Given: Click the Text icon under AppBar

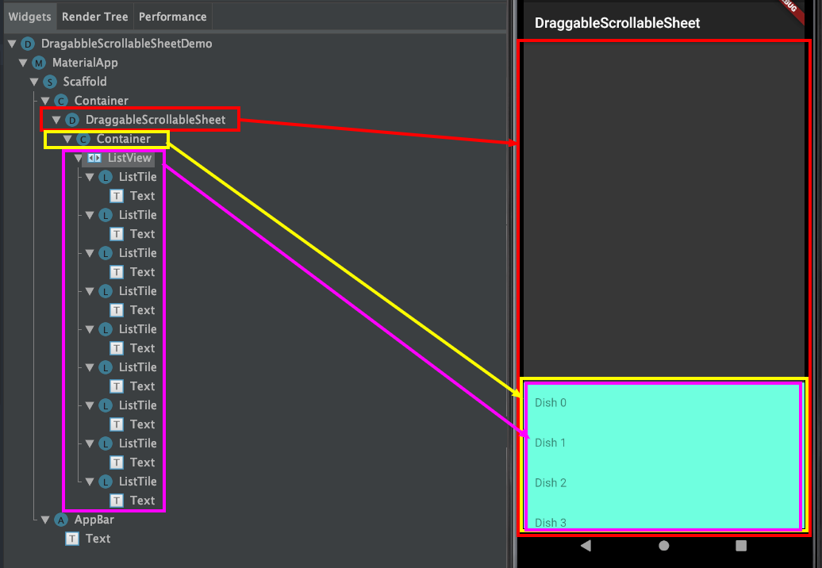Looking at the screenshot, I should click(72, 539).
